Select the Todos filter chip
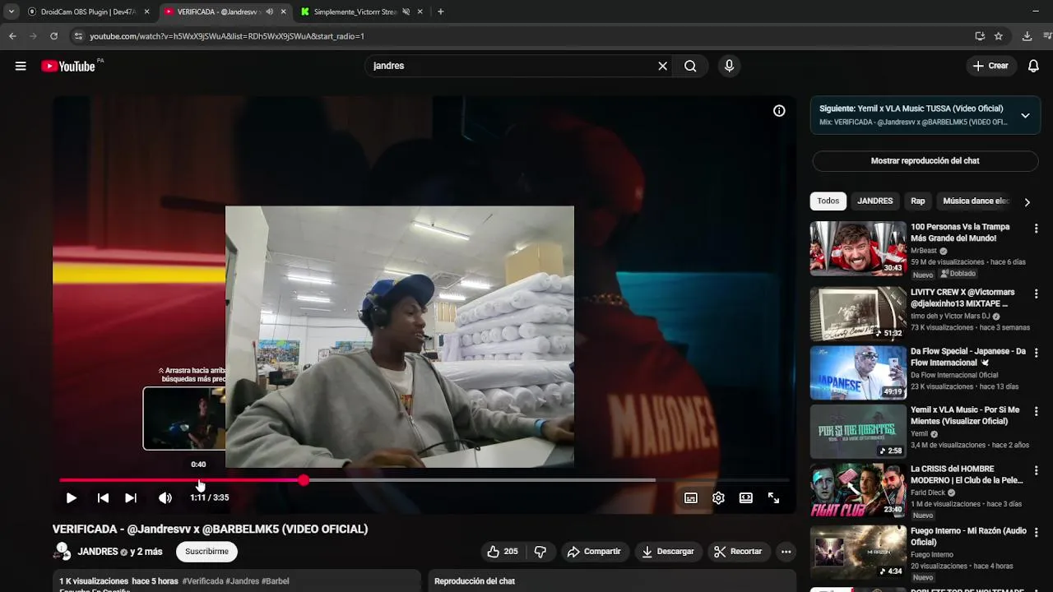Screen dimensions: 1053x592 point(828,201)
